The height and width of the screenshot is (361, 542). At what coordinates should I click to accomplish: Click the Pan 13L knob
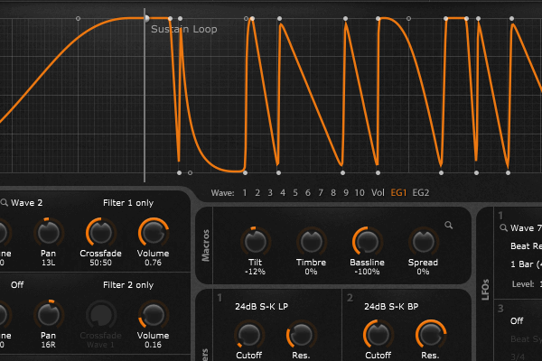click(49, 233)
